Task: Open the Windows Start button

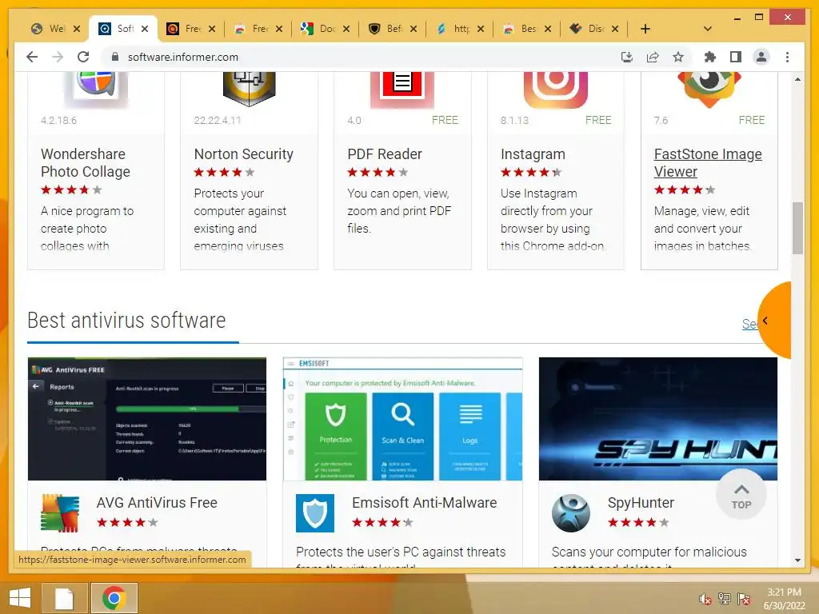Action: (x=20, y=598)
